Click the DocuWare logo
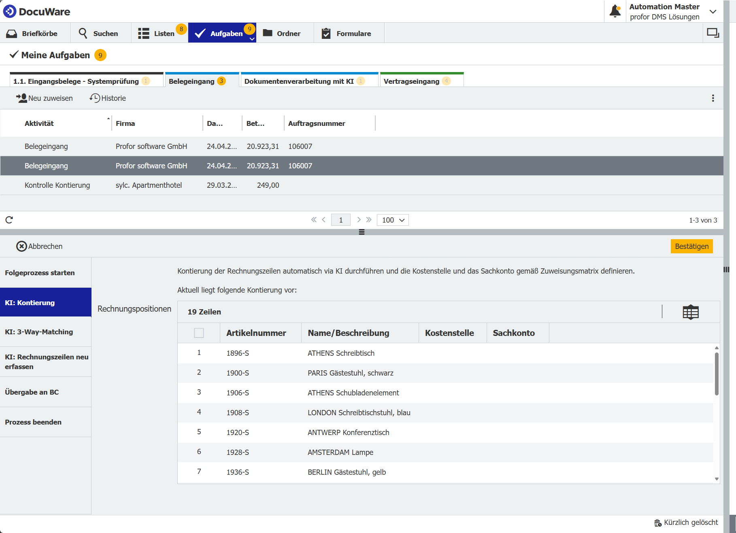This screenshot has width=736, height=533. [x=36, y=11]
